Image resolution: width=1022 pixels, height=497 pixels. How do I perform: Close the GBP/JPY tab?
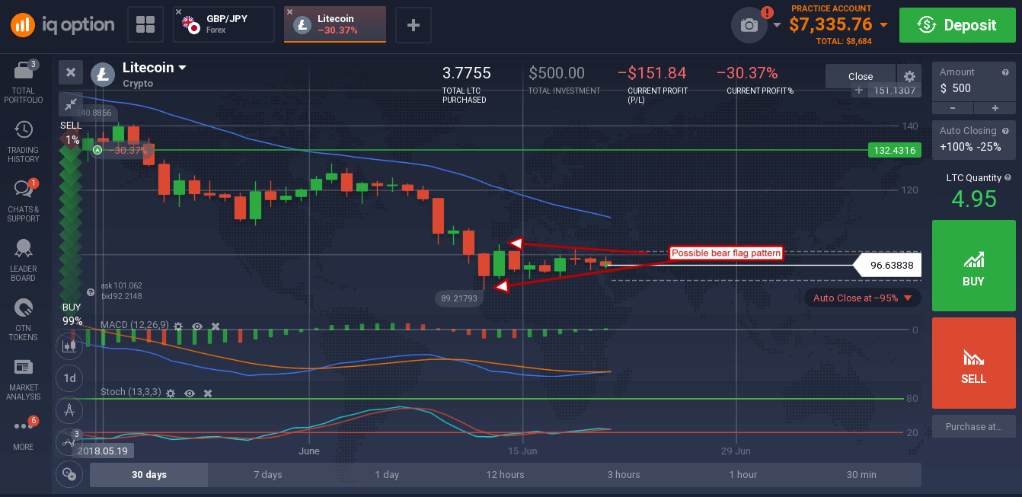(178, 12)
